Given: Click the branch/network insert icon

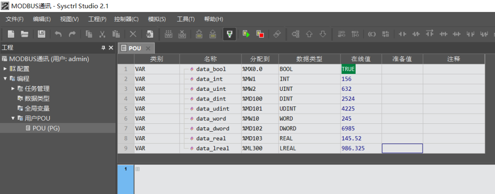Looking at the screenshot, I should coord(296,34).
